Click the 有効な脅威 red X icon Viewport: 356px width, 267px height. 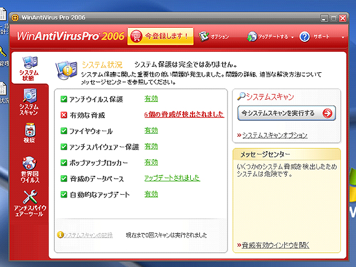(x=64, y=115)
